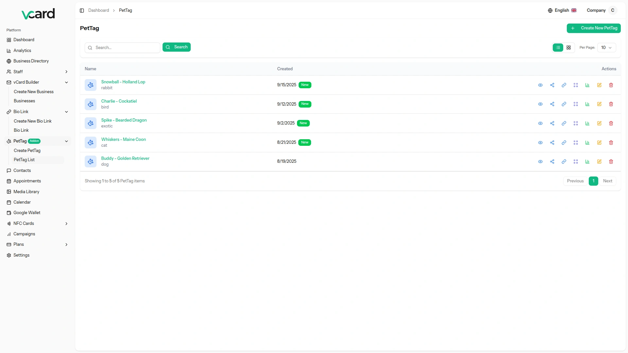Open the English language selector
Screen dimensions: 628x353
point(562,10)
